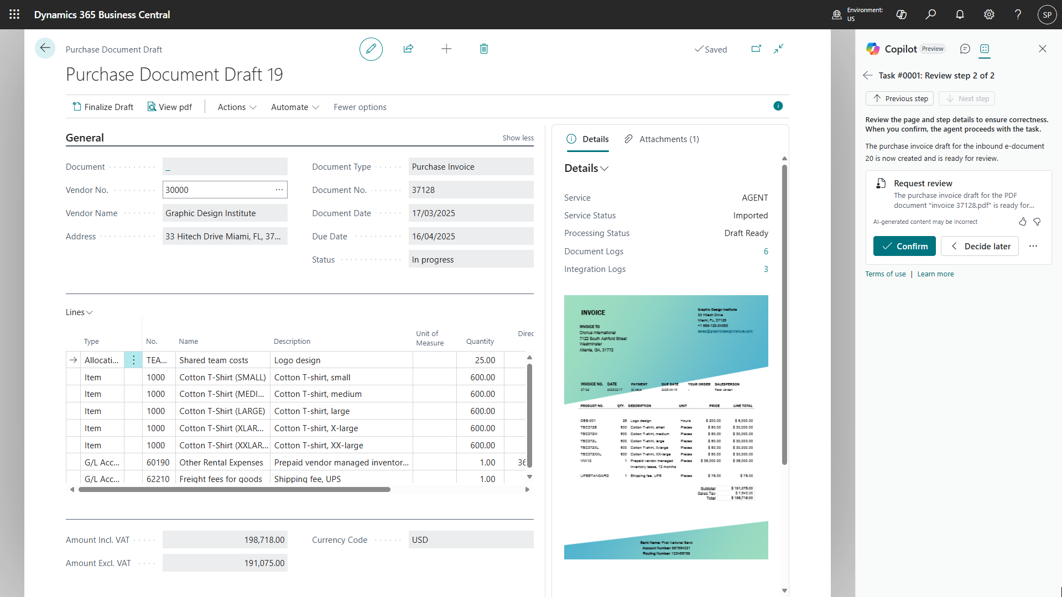This screenshot has width=1062, height=597.
Task: Click Finalize Draft
Action: 103,107
